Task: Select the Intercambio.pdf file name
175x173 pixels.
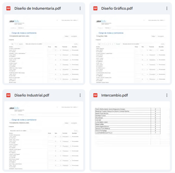Action: coord(114,95)
